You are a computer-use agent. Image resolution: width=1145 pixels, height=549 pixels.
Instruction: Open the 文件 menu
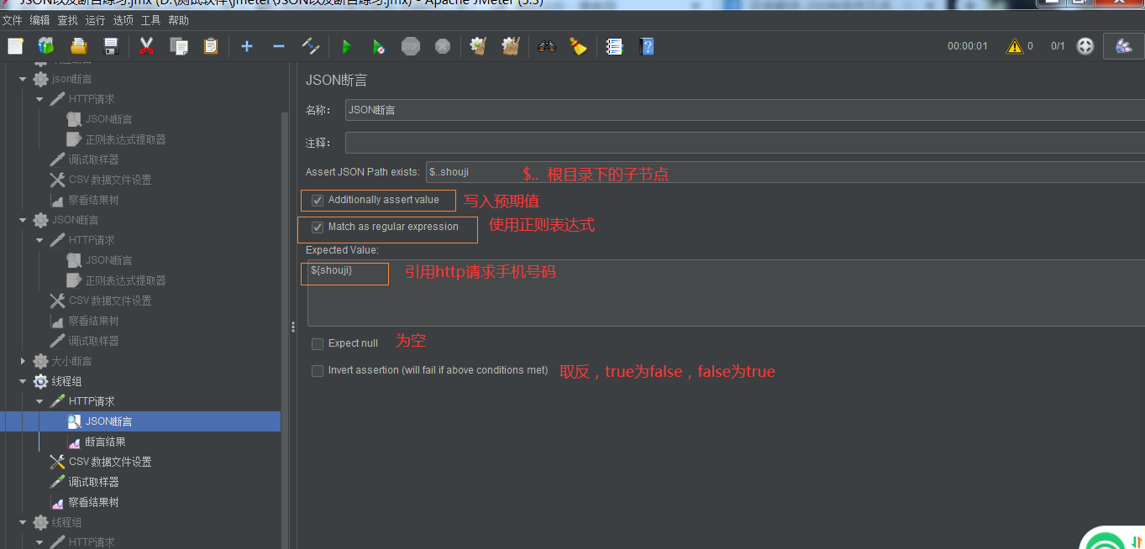tap(13, 20)
